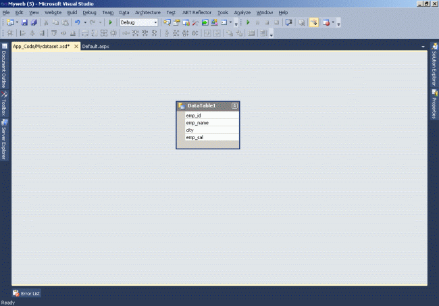This screenshot has height=306, width=439.
Task: Select the emp_name column row
Action: pos(211,123)
